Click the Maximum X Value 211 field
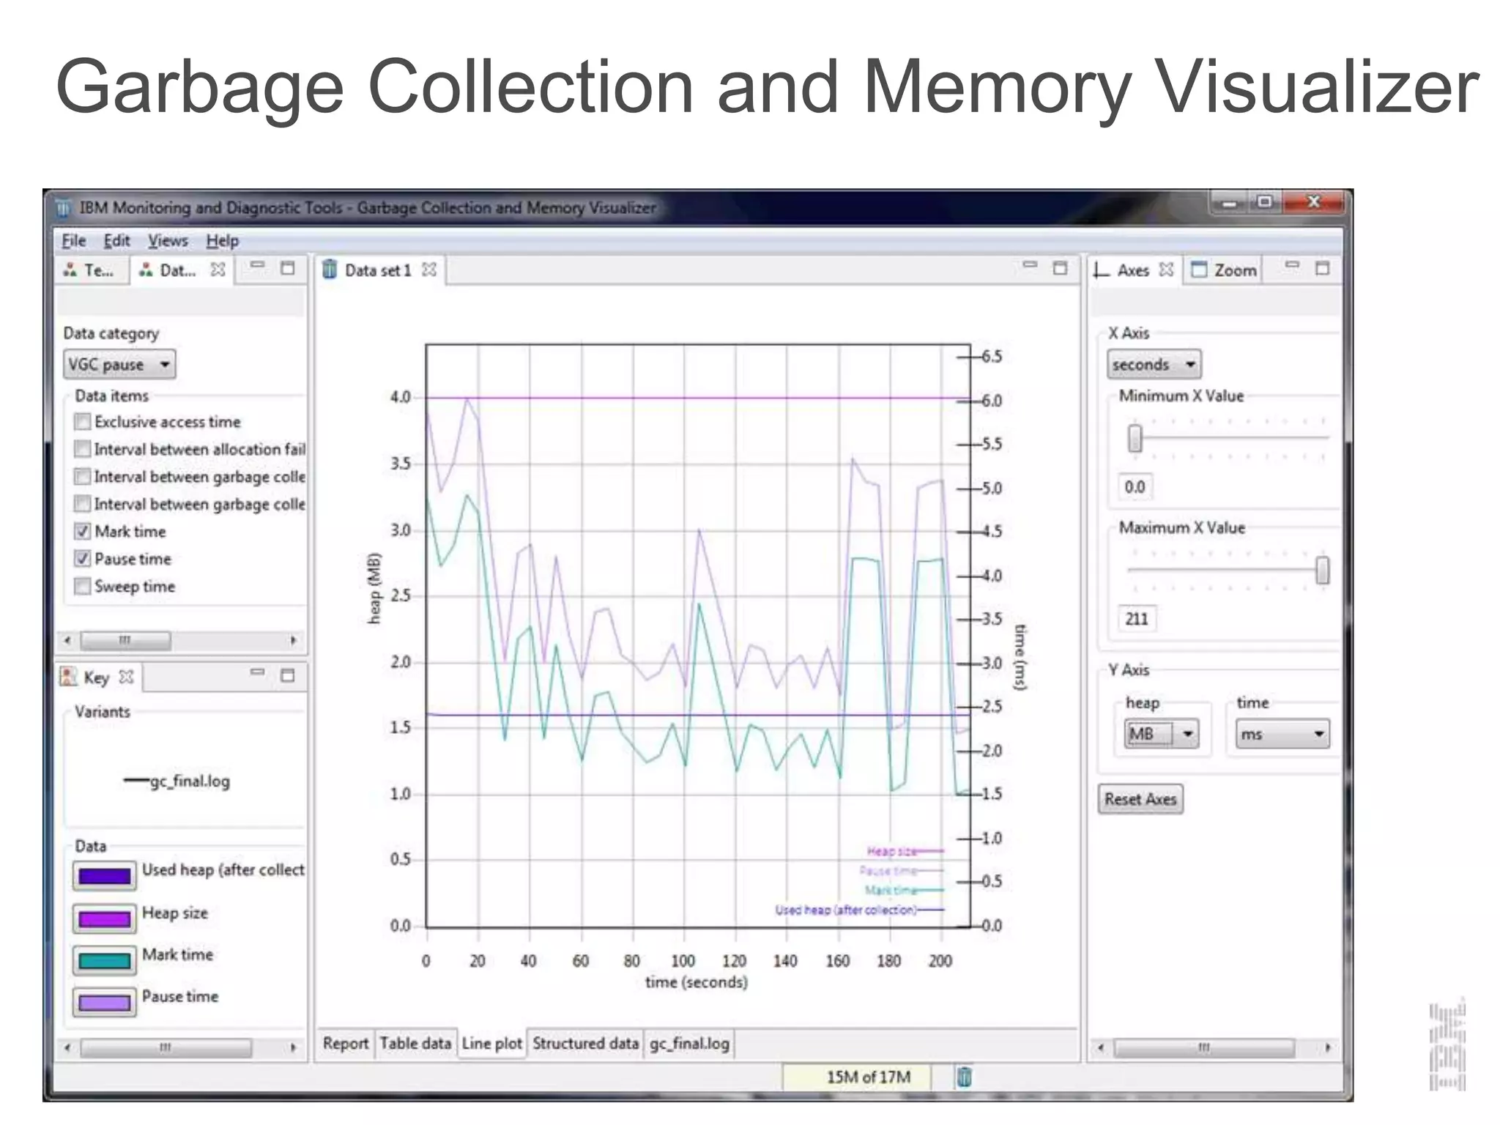The height and width of the screenshot is (1125, 1500). (1137, 619)
